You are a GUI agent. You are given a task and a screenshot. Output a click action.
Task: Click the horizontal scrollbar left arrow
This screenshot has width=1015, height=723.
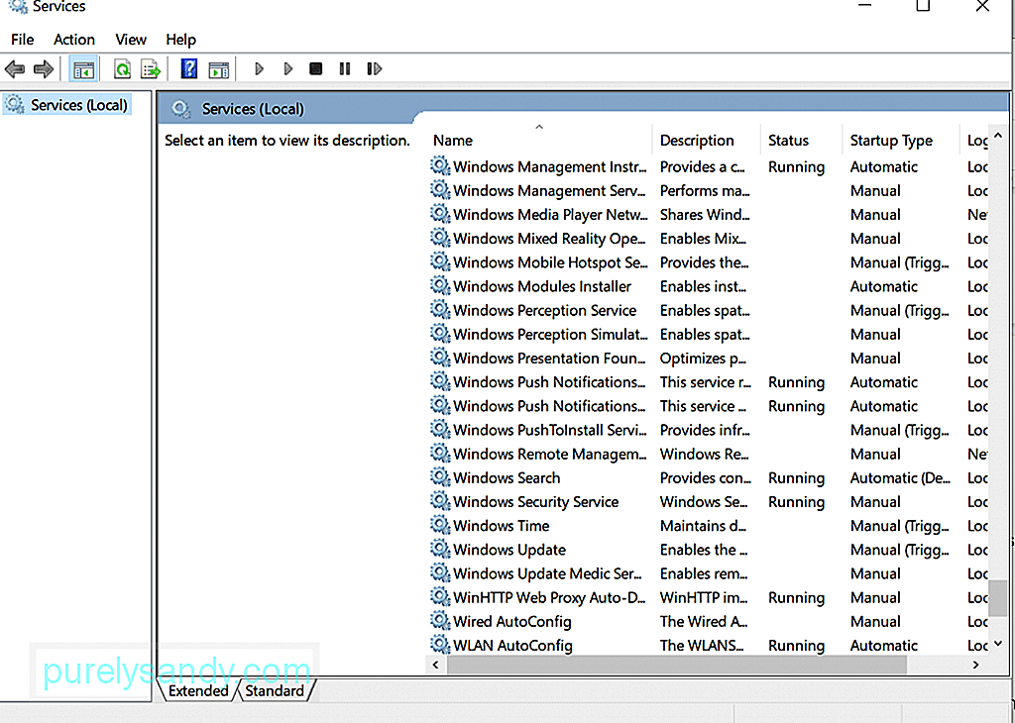(436, 665)
